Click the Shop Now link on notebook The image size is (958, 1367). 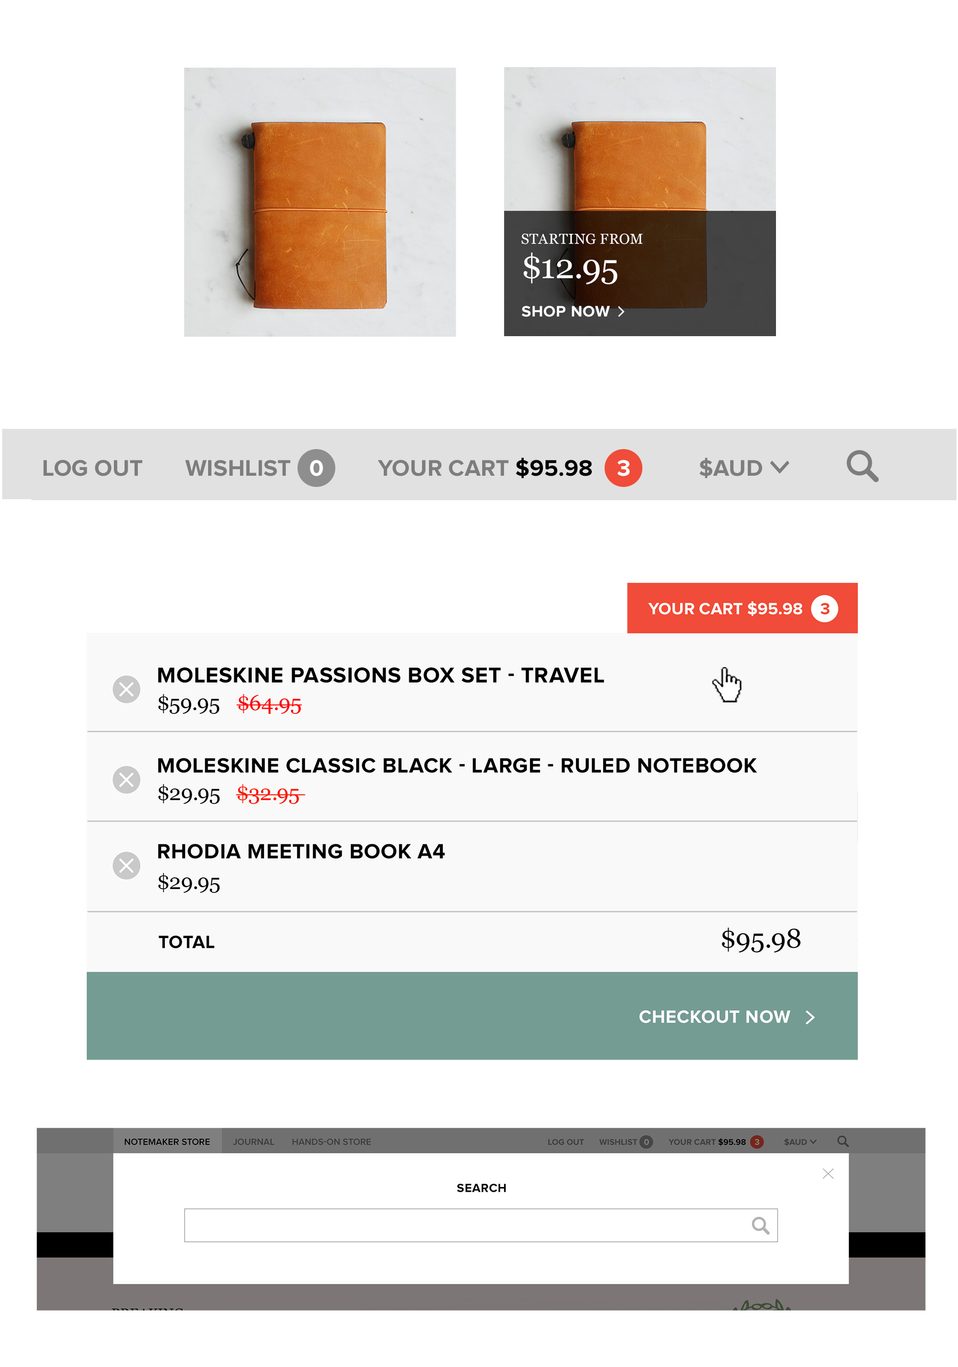(572, 312)
